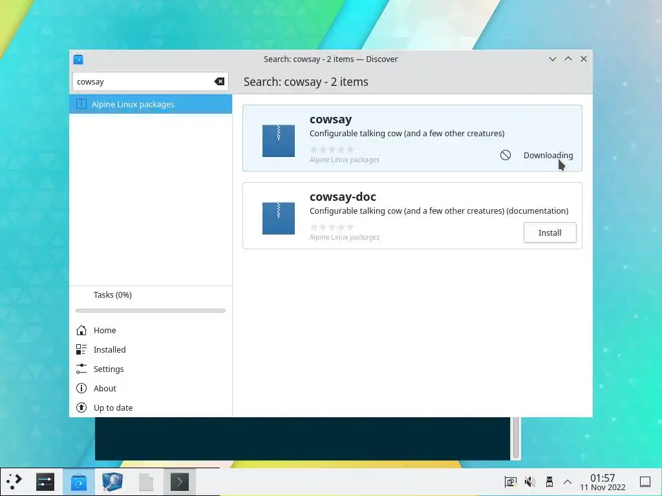662x496 pixels.
Task: Clear the cowsay search field text
Action: [219, 81]
